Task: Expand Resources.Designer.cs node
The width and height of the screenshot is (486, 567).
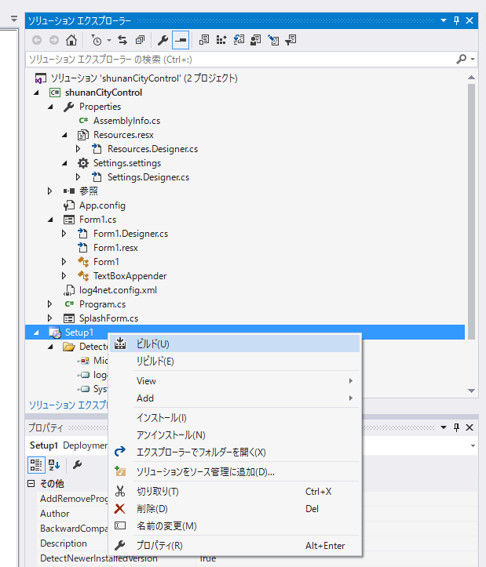Action: (79, 149)
